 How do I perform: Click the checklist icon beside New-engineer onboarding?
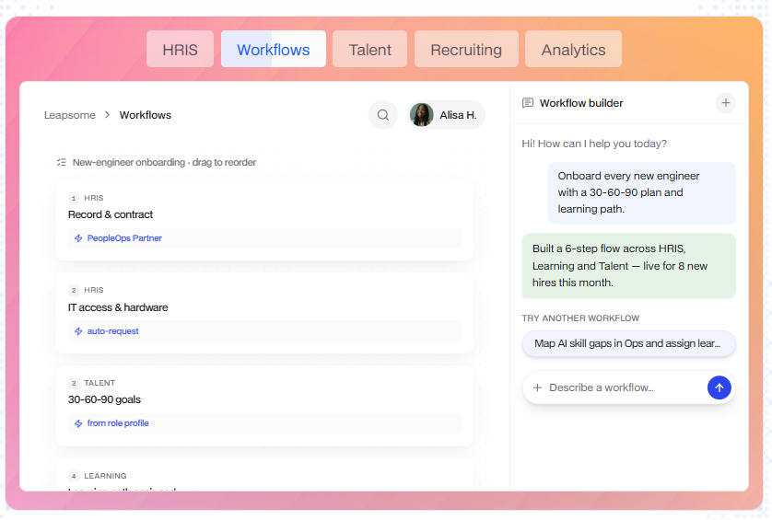tap(62, 162)
